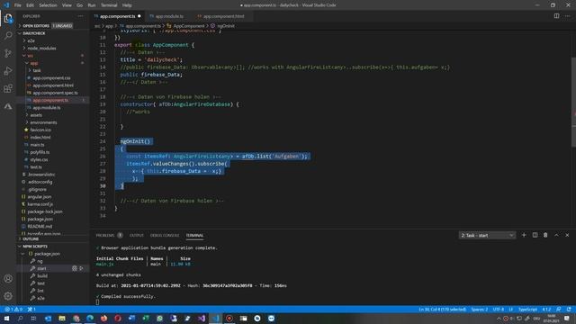The width and height of the screenshot is (576, 324).
Task: Open Visual Studio purple icon on taskbar
Action: click(x=202, y=319)
